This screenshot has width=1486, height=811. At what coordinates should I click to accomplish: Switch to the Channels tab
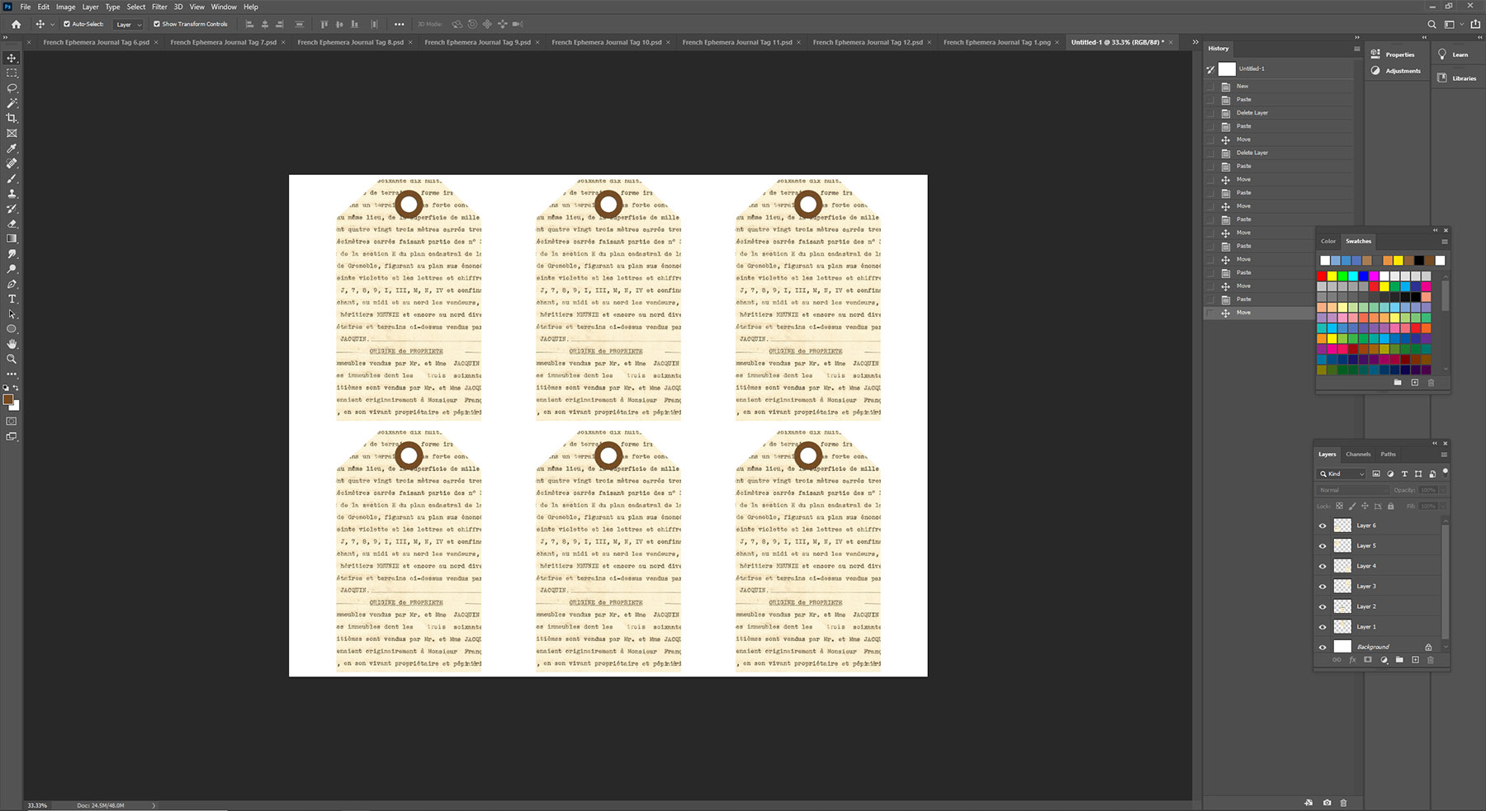pyautogui.click(x=1358, y=454)
